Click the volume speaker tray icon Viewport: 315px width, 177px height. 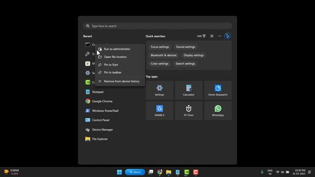(283, 172)
